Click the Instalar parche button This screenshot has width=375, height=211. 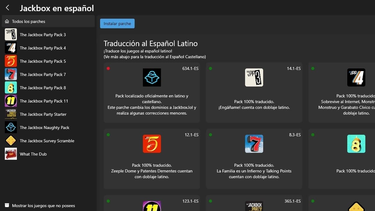pyautogui.click(x=117, y=24)
